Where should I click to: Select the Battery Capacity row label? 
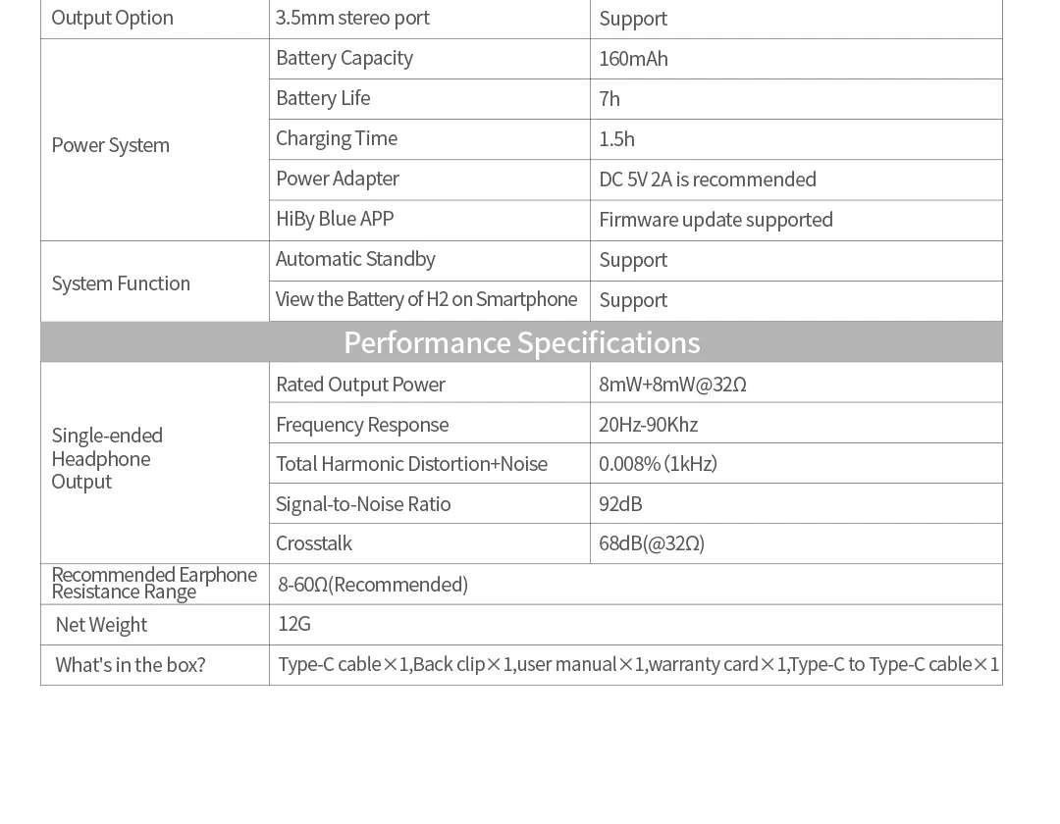pos(344,58)
